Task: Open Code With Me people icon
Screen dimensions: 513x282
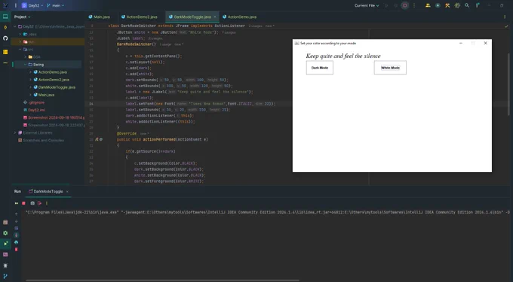Action: [x=428, y=5]
